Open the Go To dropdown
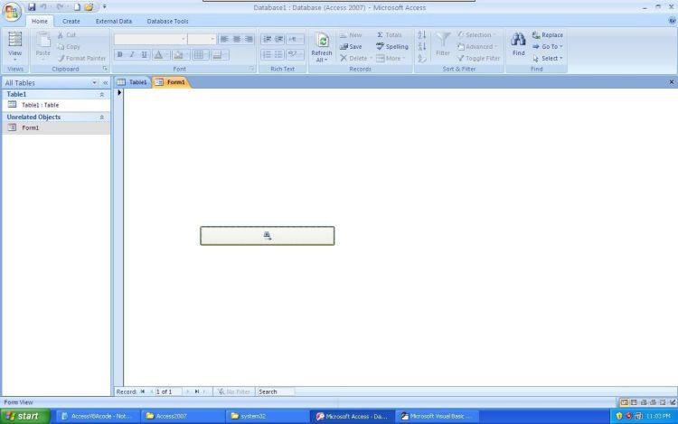 tap(548, 47)
